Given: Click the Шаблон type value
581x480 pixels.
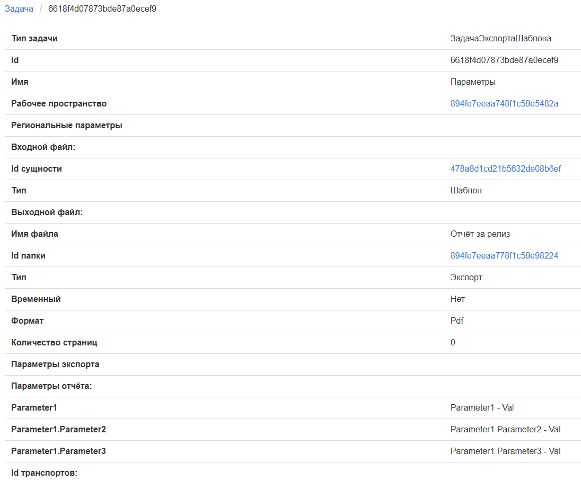Looking at the screenshot, I should pyautogui.click(x=466, y=190).
